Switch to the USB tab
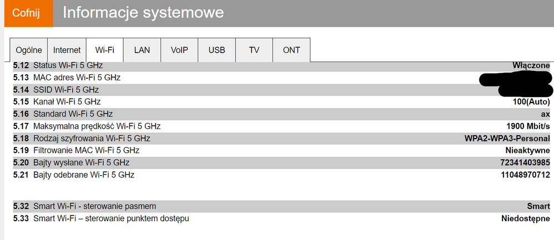This screenshot has height=240, width=554. click(216, 50)
